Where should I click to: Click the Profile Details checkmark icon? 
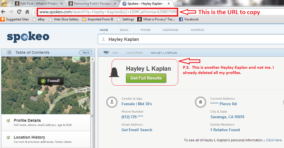8,121
